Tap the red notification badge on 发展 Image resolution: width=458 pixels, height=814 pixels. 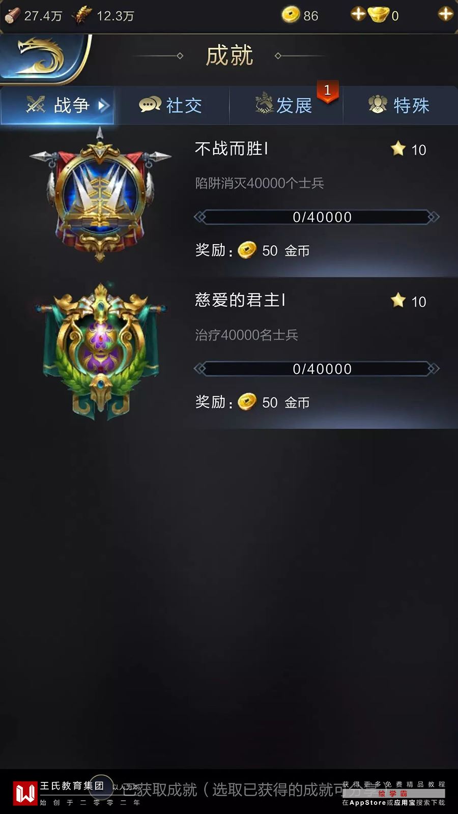coord(328,91)
